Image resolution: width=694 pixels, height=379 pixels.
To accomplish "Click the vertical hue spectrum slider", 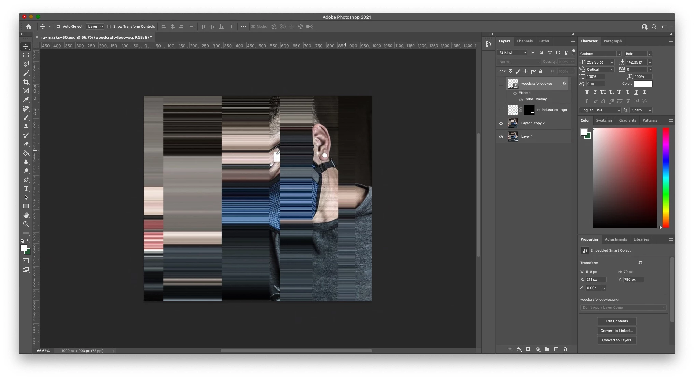I will (x=666, y=178).
